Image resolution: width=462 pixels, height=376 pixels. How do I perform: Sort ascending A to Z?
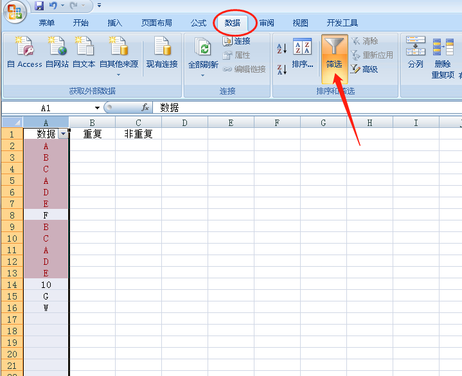(281, 49)
